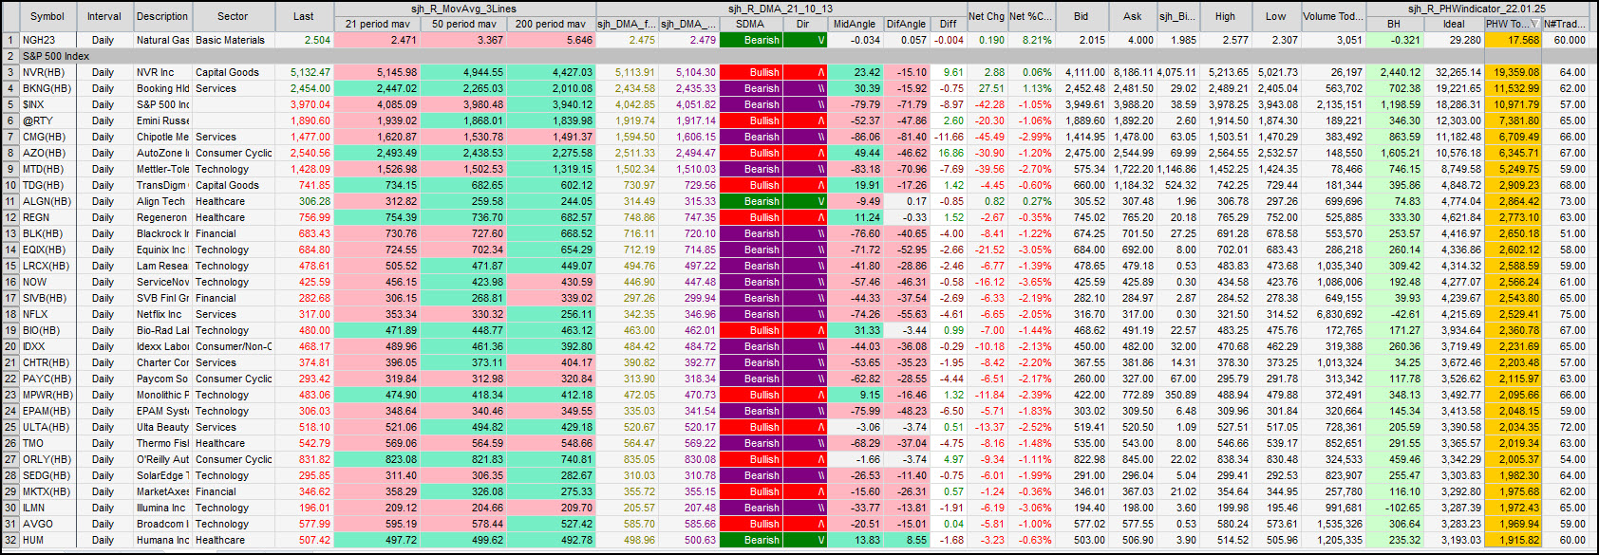Click the Sector column header
The height and width of the screenshot is (555, 1599).
pos(233,16)
